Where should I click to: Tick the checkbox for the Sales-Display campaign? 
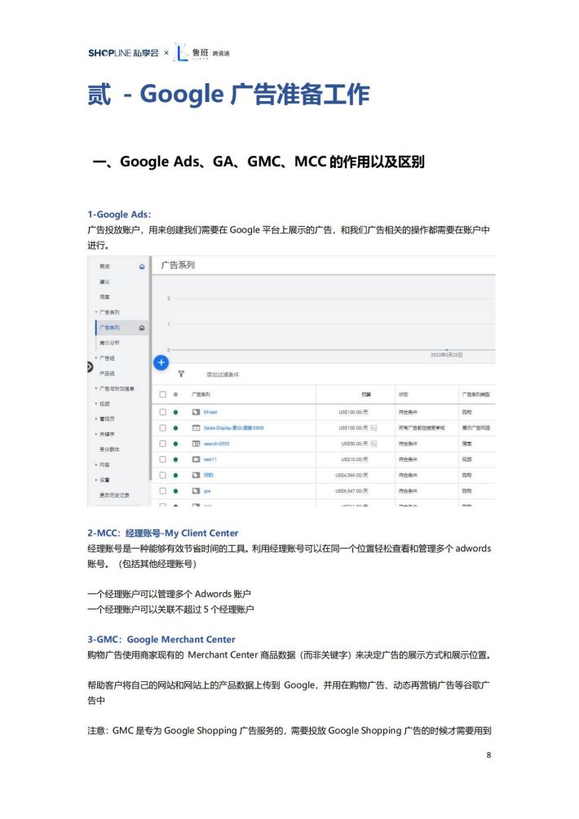(162, 427)
